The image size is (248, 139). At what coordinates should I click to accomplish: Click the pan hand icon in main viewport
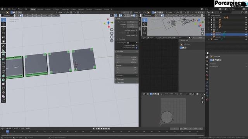tap(112, 33)
